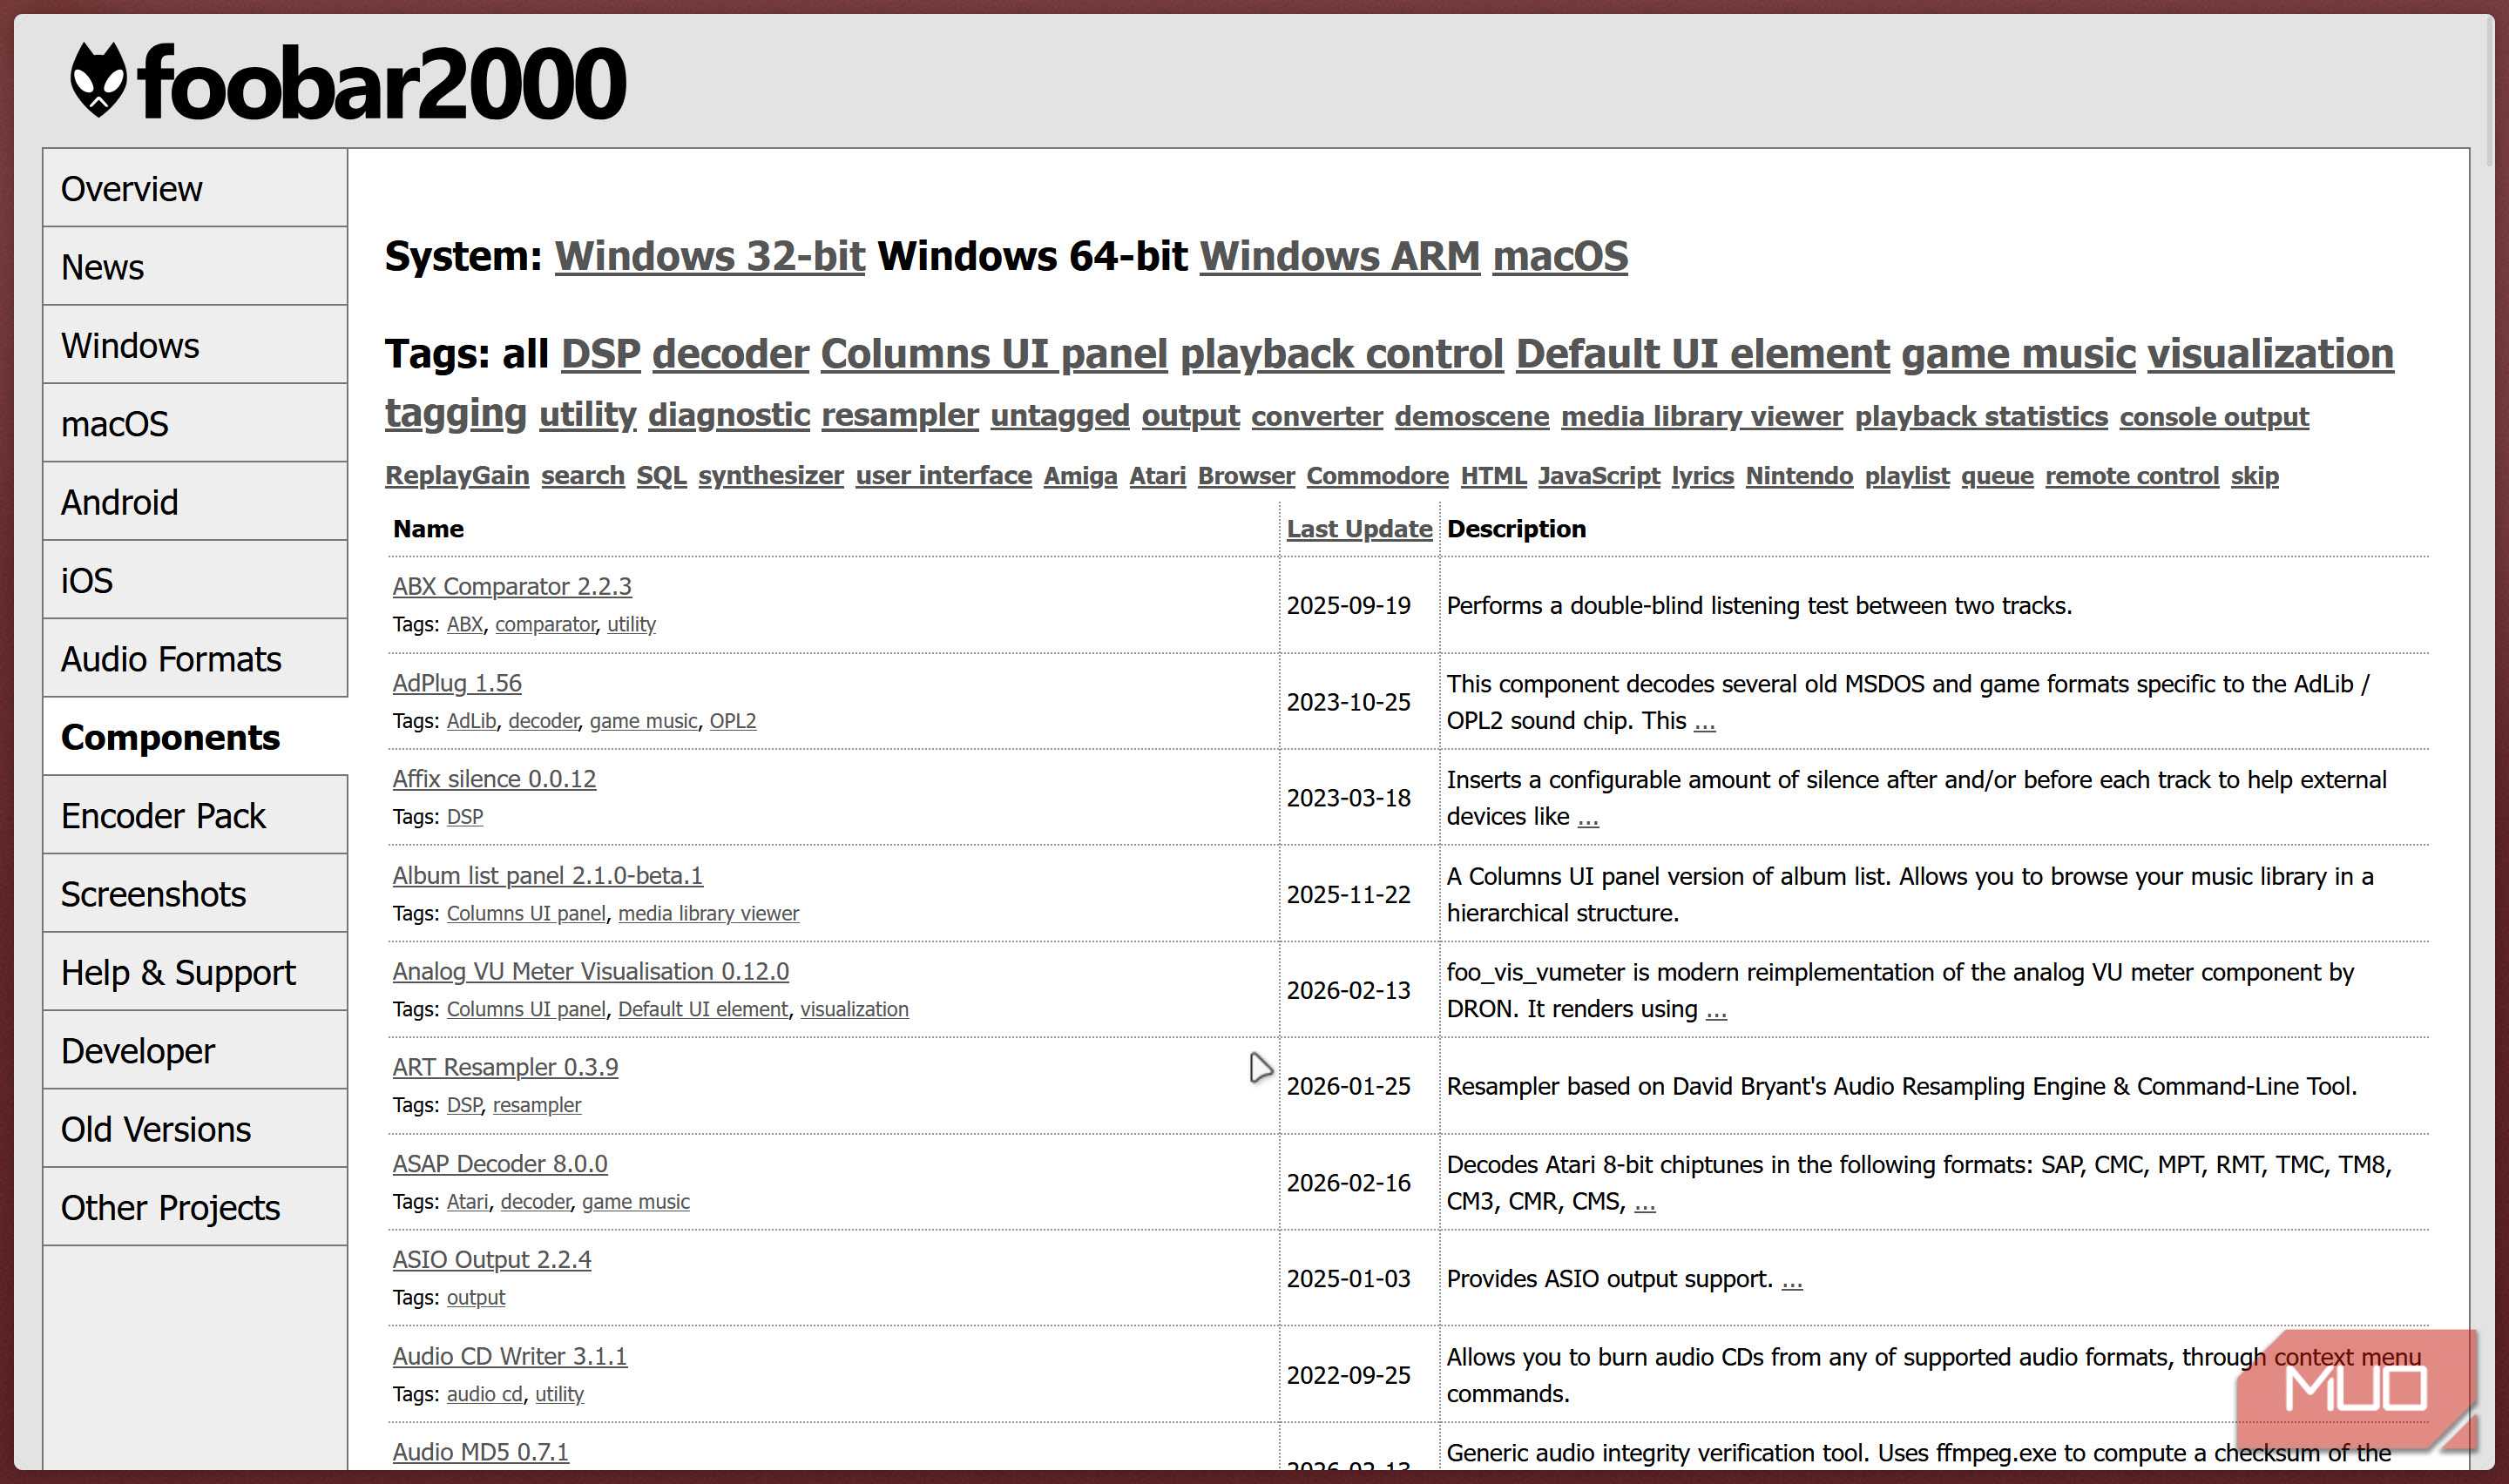This screenshot has height=1484, width=2509.
Task: Open the ABX Comparator 2.2.3 component page
Action: click(x=511, y=587)
